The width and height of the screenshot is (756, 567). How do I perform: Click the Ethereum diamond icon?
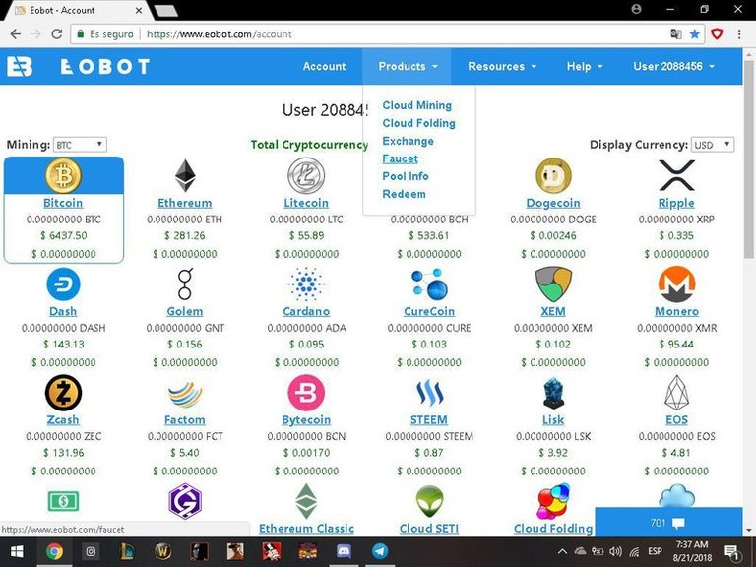[185, 176]
